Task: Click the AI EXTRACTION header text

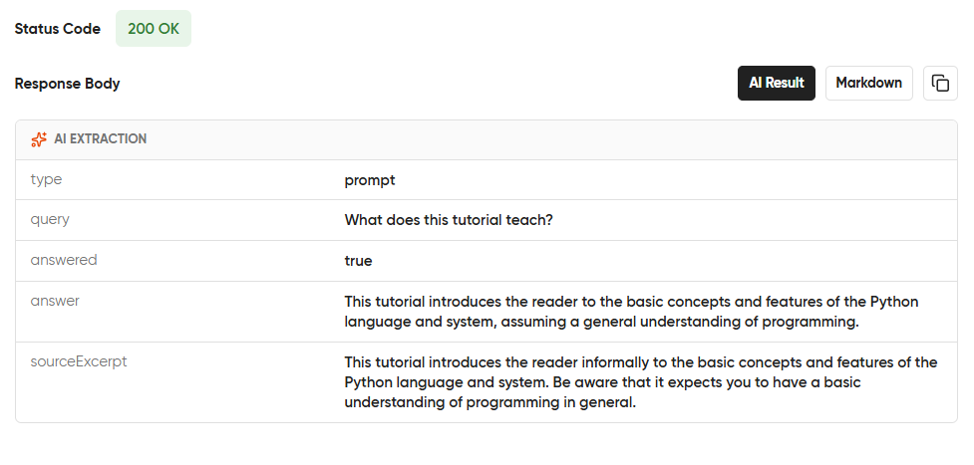Action: tap(101, 139)
